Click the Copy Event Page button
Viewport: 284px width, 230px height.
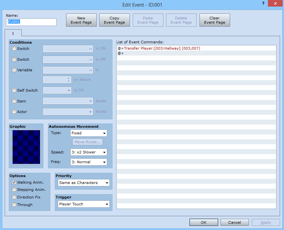(x=114, y=20)
